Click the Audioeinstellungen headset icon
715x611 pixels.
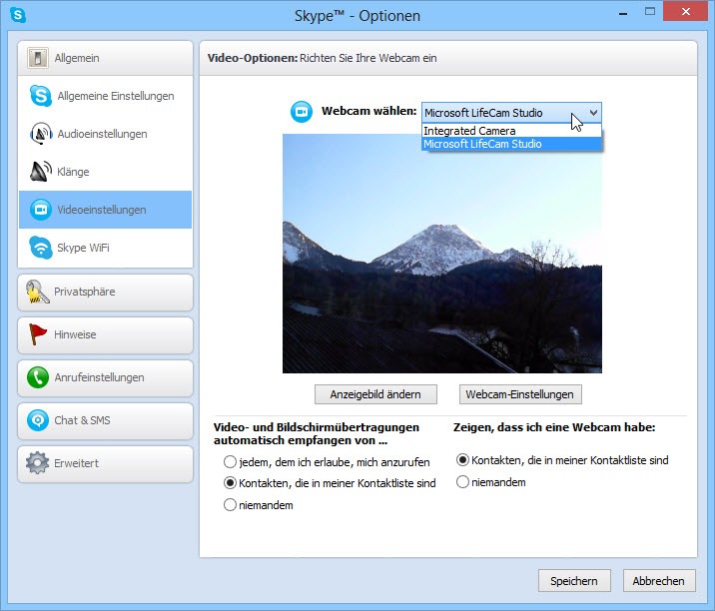pos(40,134)
